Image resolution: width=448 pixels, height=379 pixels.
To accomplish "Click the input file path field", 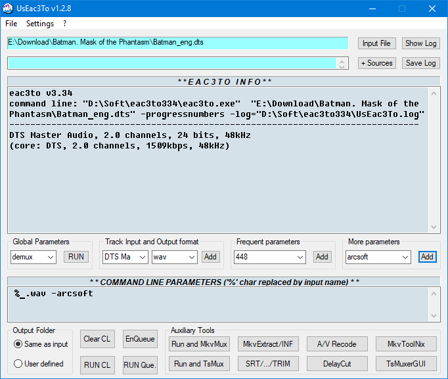I will pyautogui.click(x=177, y=43).
